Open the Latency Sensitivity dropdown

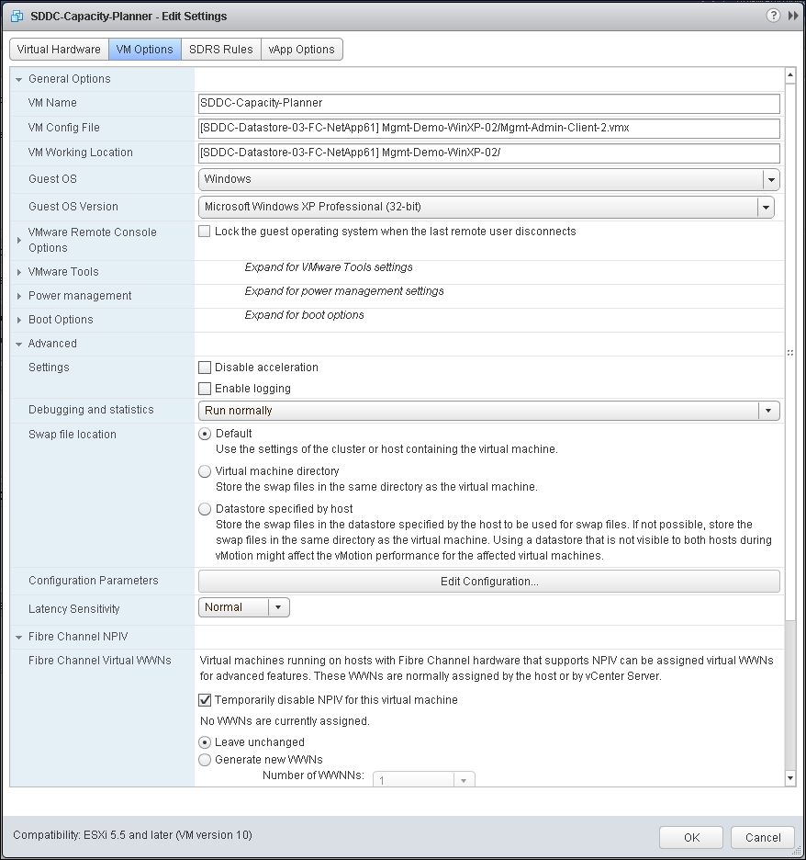pos(244,607)
